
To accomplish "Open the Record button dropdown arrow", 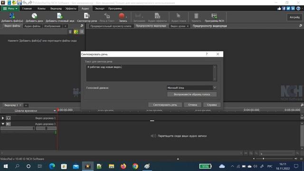I will (x=126, y=17).
